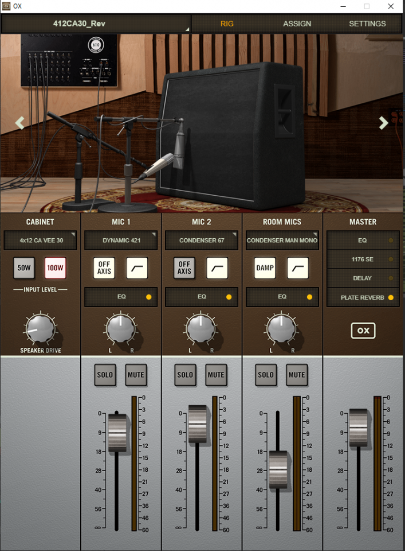
Task: Open the CONDENSER 67 mic dropdown
Action: 201,240
